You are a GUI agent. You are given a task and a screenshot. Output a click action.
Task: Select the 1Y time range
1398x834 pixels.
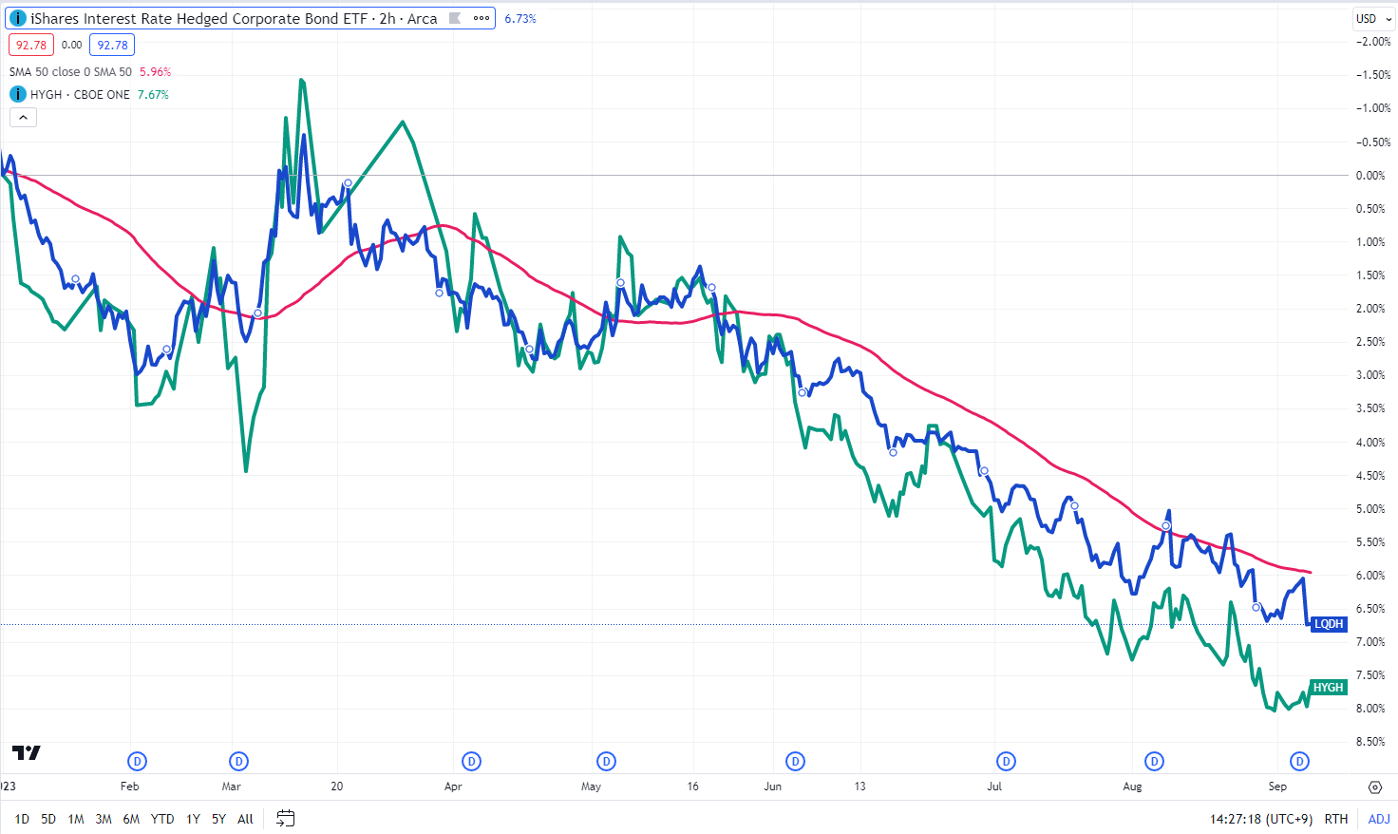point(193,819)
